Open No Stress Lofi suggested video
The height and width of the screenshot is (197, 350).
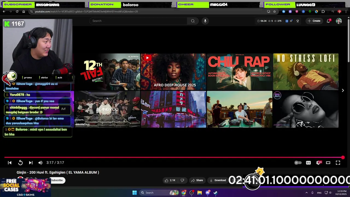(x=306, y=72)
